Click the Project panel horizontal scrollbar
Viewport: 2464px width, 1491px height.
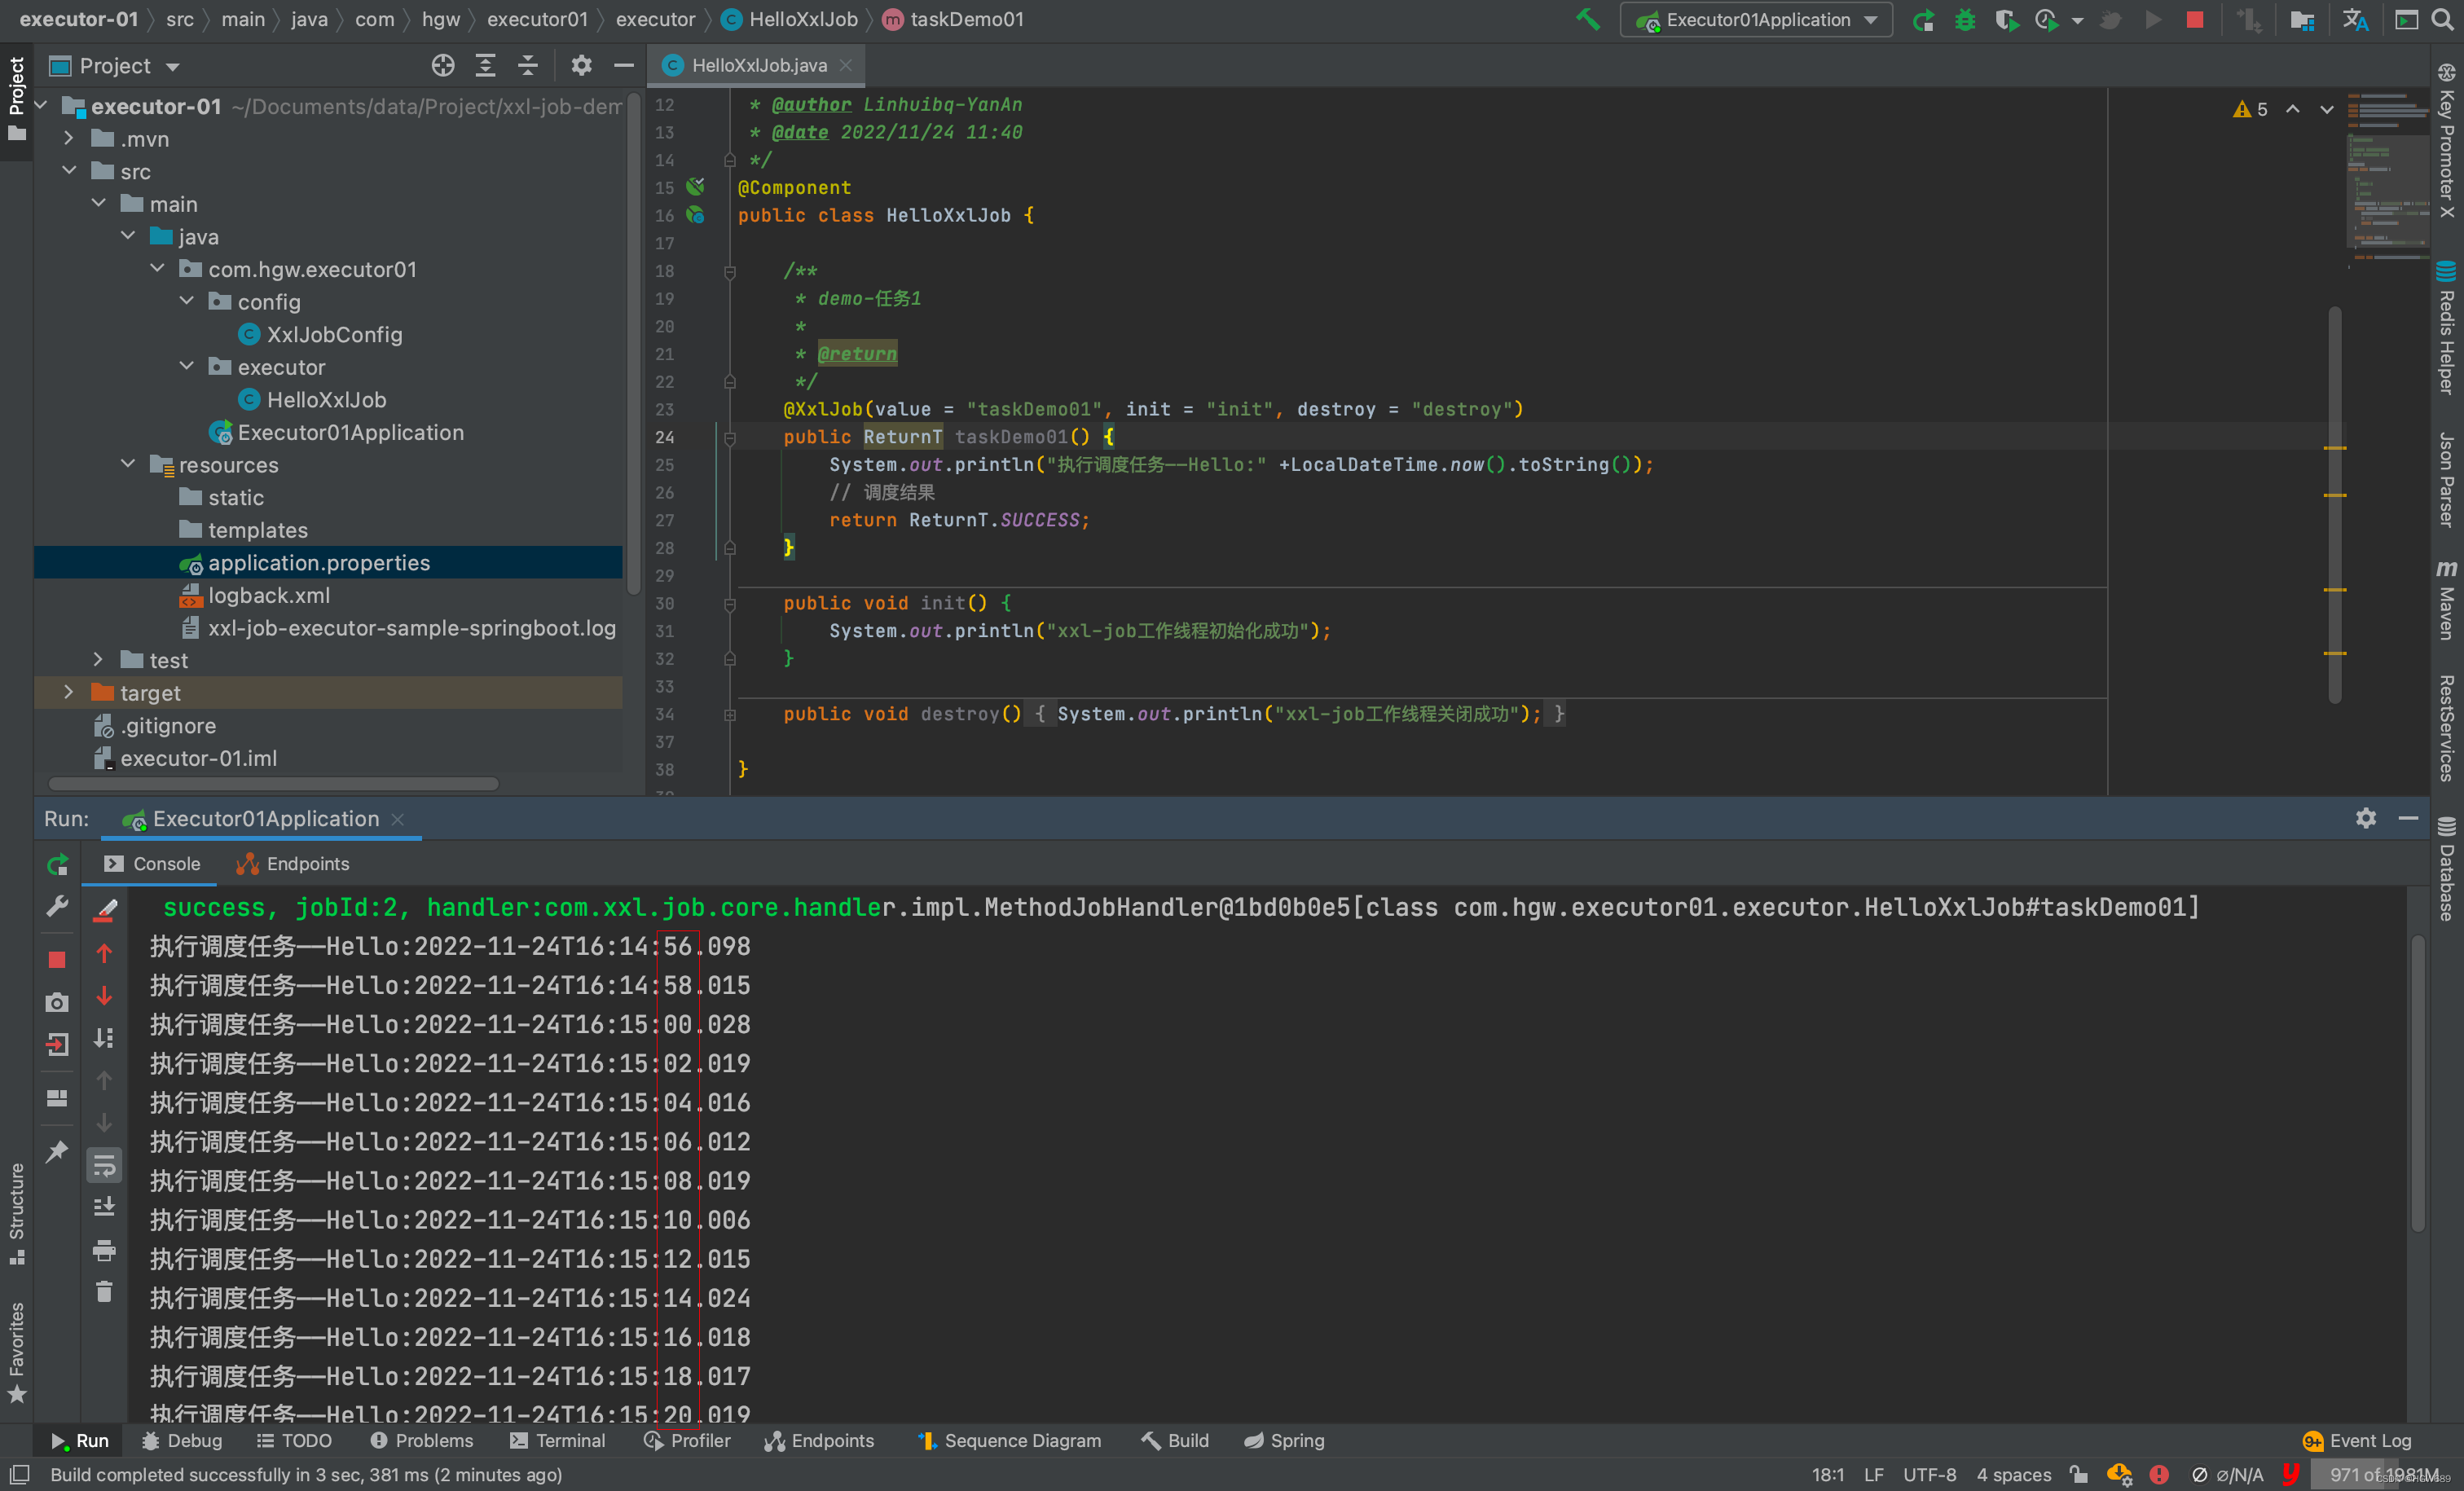pos(272,783)
